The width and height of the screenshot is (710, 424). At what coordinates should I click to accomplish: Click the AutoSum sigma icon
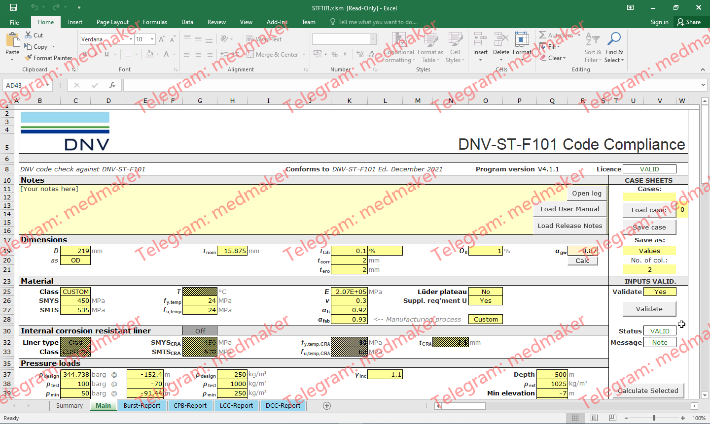pyautogui.click(x=542, y=35)
